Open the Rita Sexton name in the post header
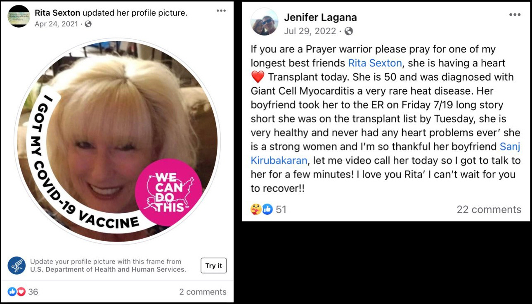The height and width of the screenshot is (304, 532). click(57, 13)
